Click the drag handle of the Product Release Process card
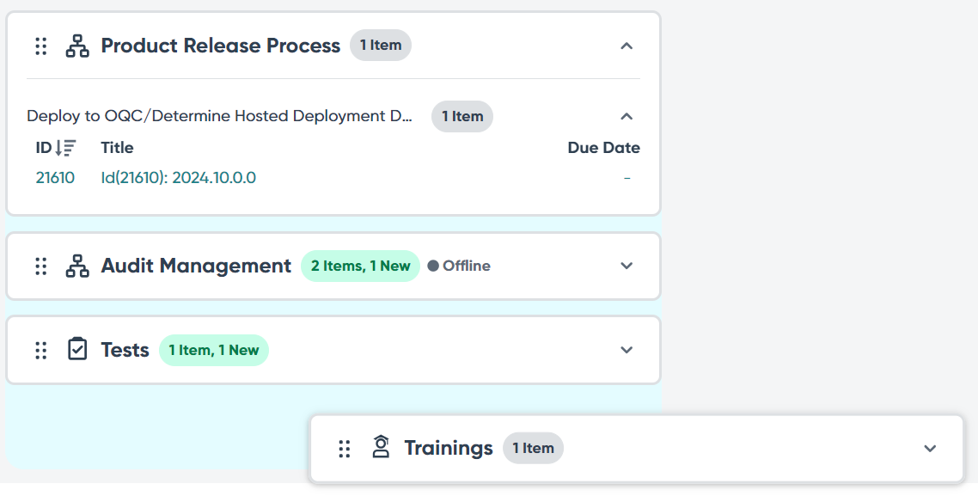The image size is (978, 502). [40, 46]
